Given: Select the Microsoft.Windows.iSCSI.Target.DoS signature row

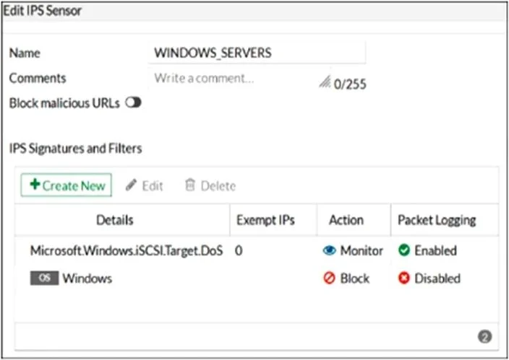Looking at the screenshot, I should (x=257, y=250).
